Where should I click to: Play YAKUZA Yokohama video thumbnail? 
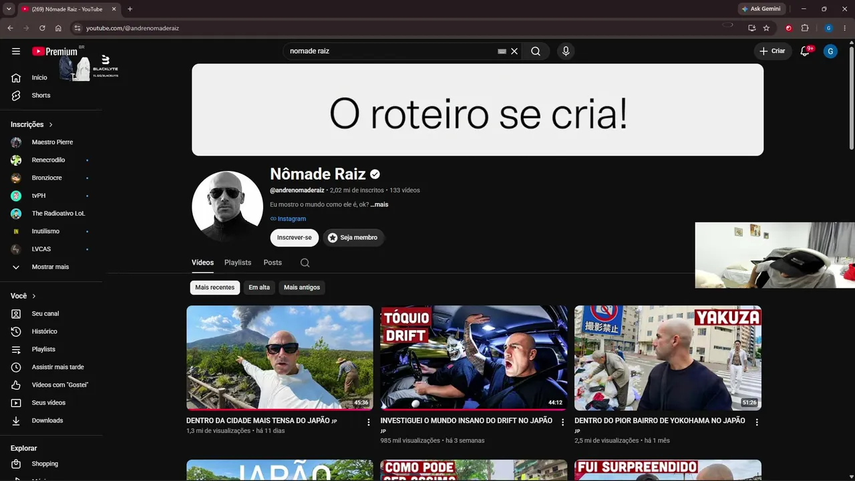click(x=668, y=357)
